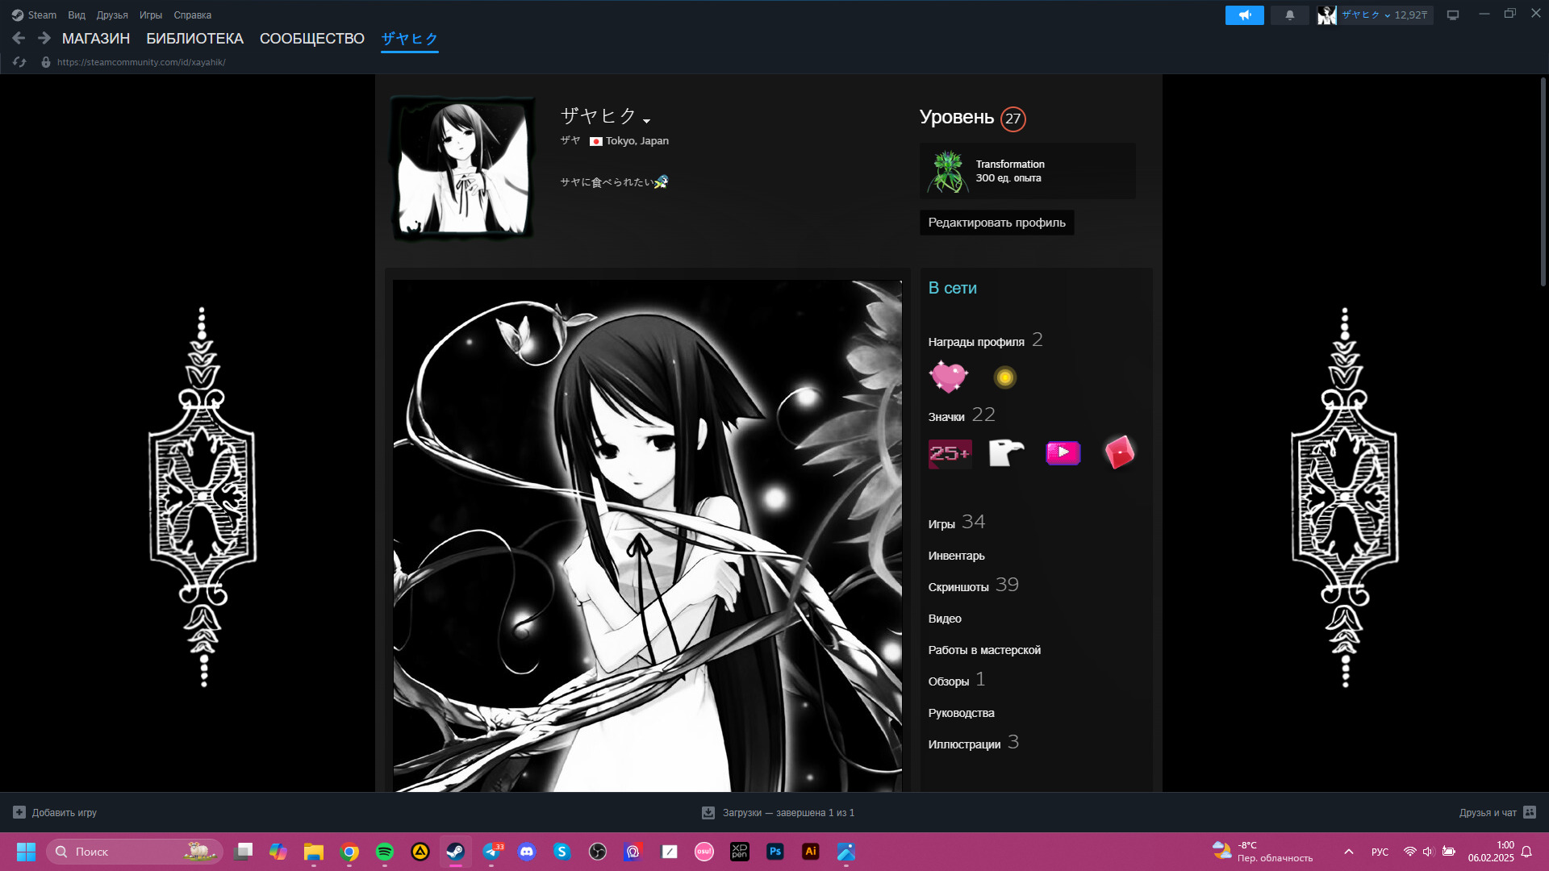This screenshot has height=871, width=1549.
Task: Reload the page with the refresh icon
Action: [x=19, y=62]
